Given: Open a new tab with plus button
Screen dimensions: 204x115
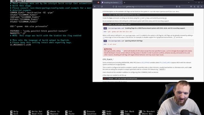Looking at the screenshot, I should point(124,3).
